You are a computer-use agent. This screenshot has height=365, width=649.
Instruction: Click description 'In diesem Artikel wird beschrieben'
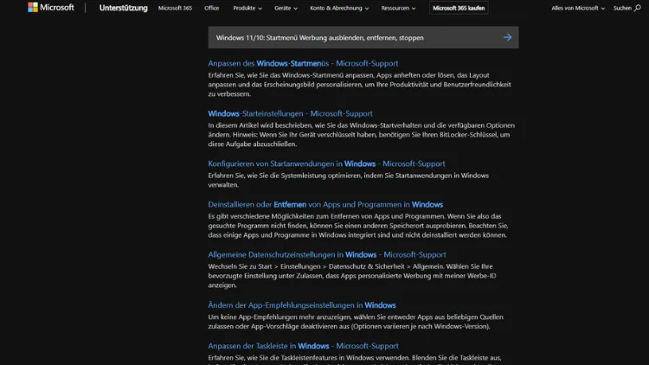[362, 134]
